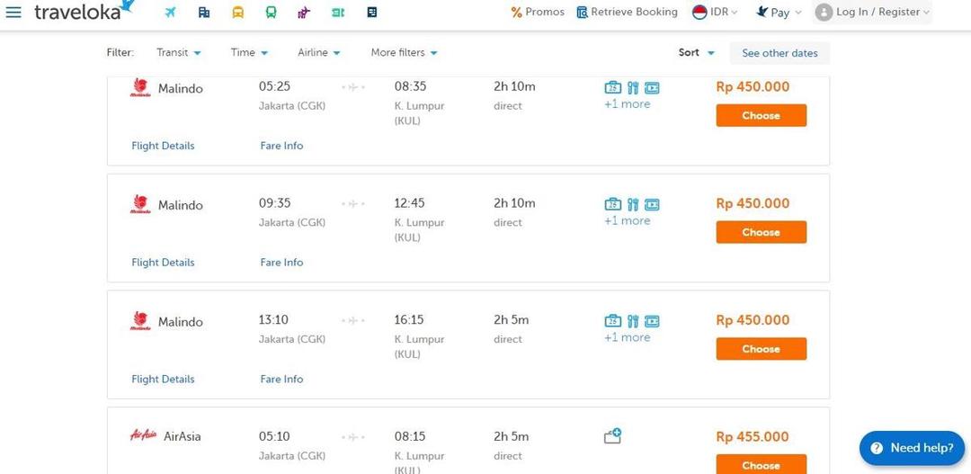Click the entertainment icon on 05:25 Malindo flight

pos(652,88)
